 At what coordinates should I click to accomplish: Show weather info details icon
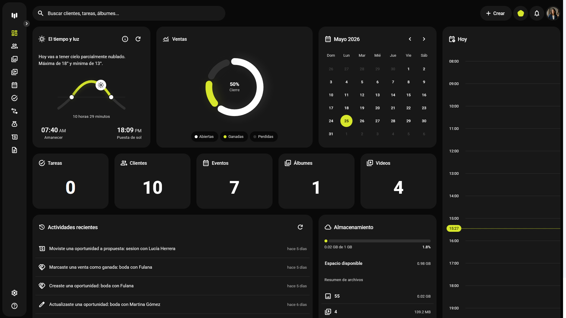point(125,39)
